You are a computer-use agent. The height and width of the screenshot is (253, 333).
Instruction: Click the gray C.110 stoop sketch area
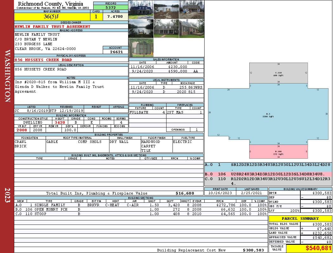point(278,74)
